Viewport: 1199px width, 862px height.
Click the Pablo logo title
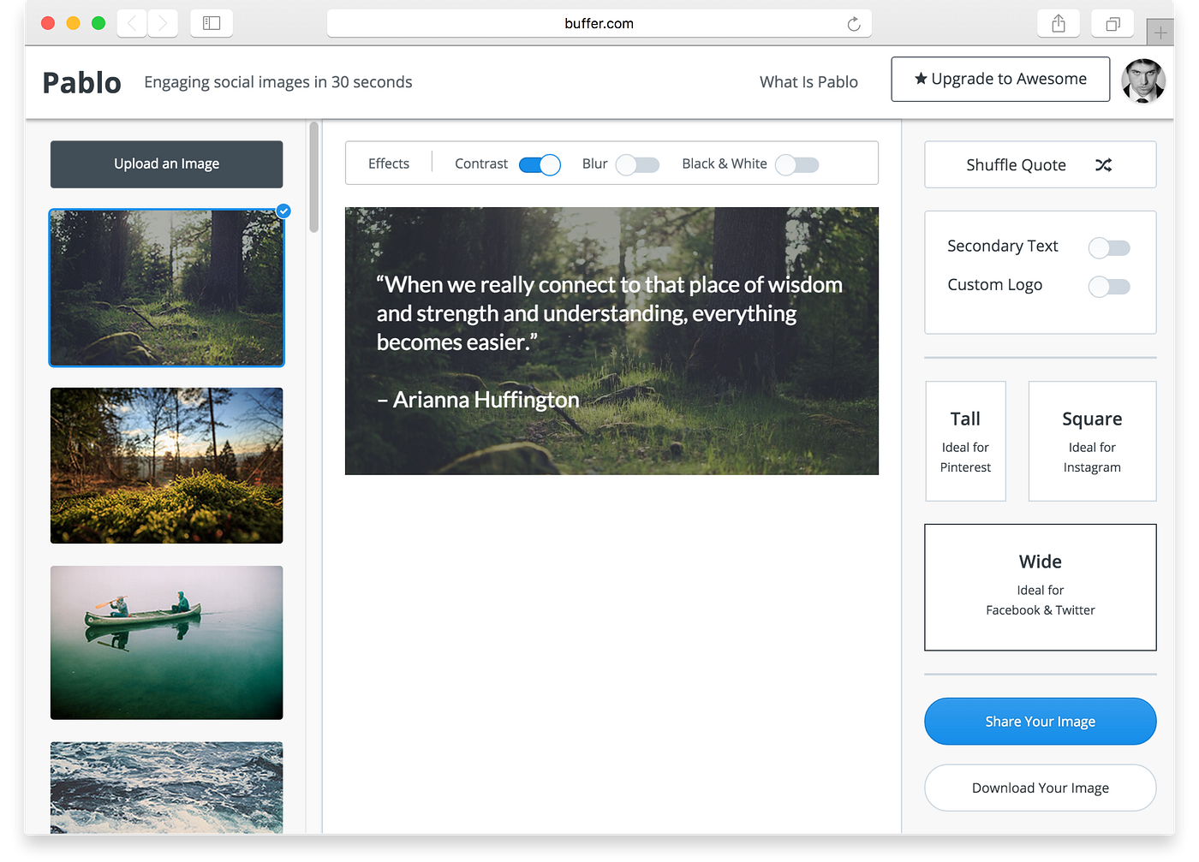(81, 83)
